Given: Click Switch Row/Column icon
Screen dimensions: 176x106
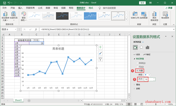Looking at the screenshot, I should click(135, 15).
